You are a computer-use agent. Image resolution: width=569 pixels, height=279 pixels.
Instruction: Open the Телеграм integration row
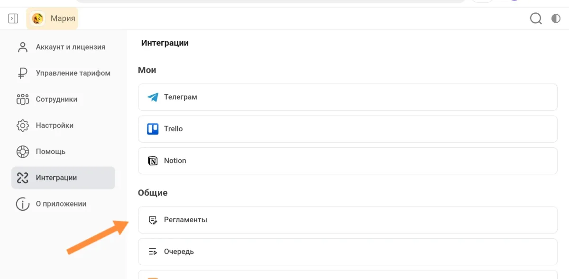click(347, 97)
